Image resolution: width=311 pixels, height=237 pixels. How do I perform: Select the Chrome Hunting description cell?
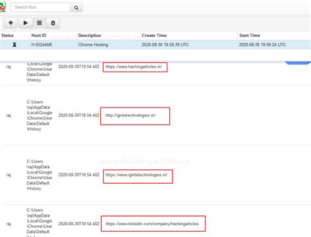pos(93,45)
